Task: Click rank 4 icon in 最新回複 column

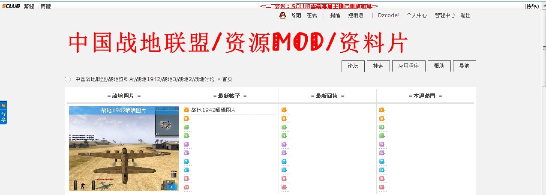Action: (x=284, y=136)
